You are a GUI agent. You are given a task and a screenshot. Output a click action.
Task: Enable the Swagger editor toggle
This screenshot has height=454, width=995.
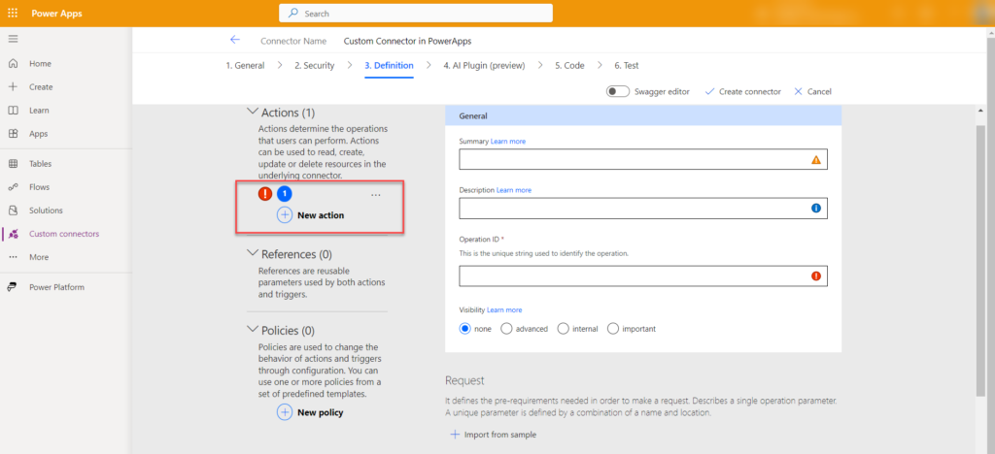617,91
